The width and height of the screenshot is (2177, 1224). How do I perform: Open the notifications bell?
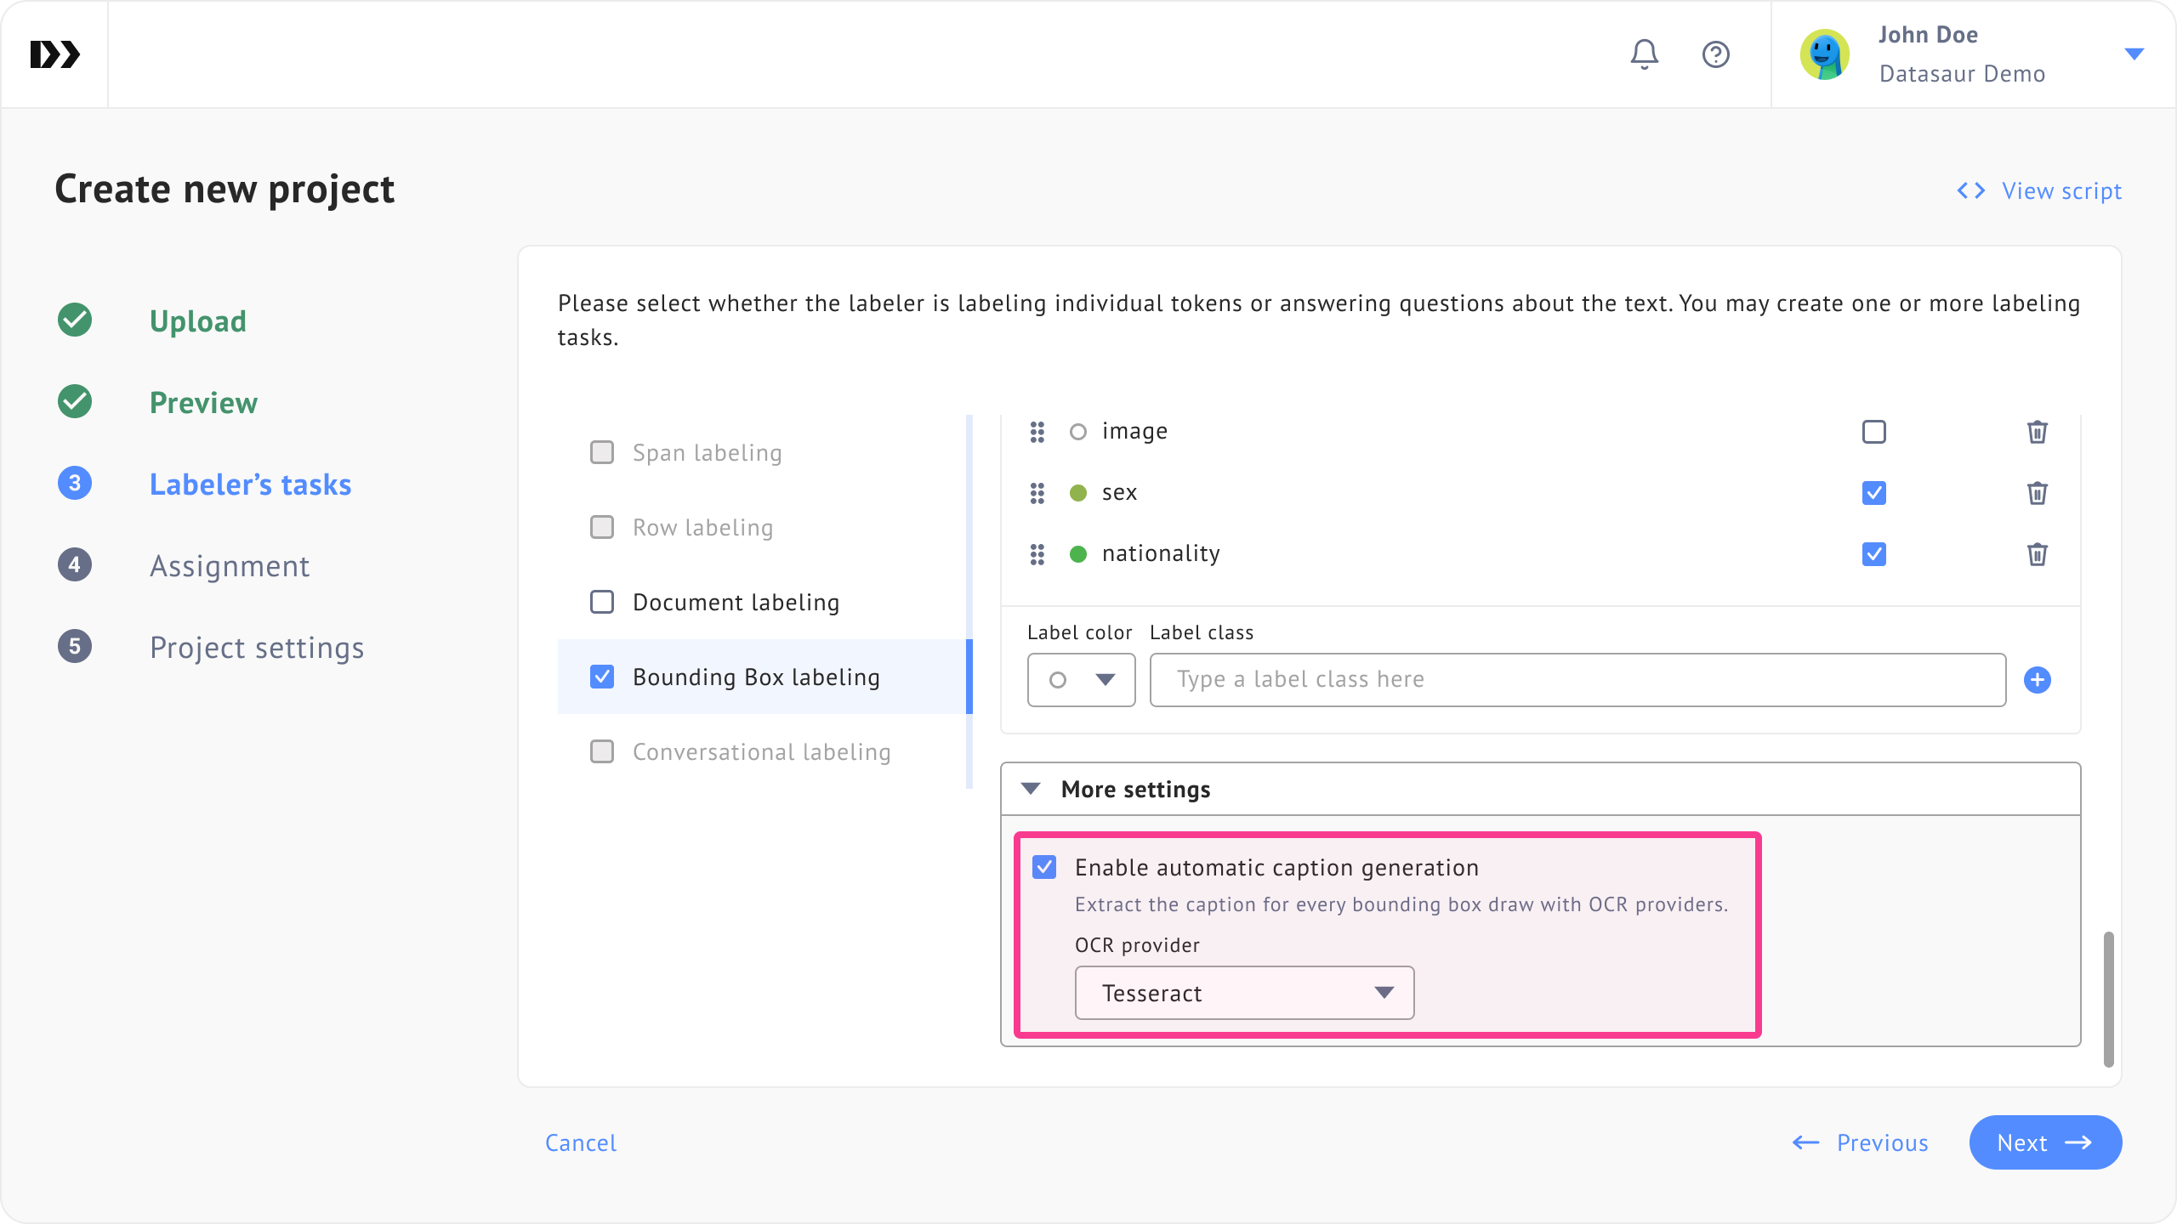point(1644,54)
